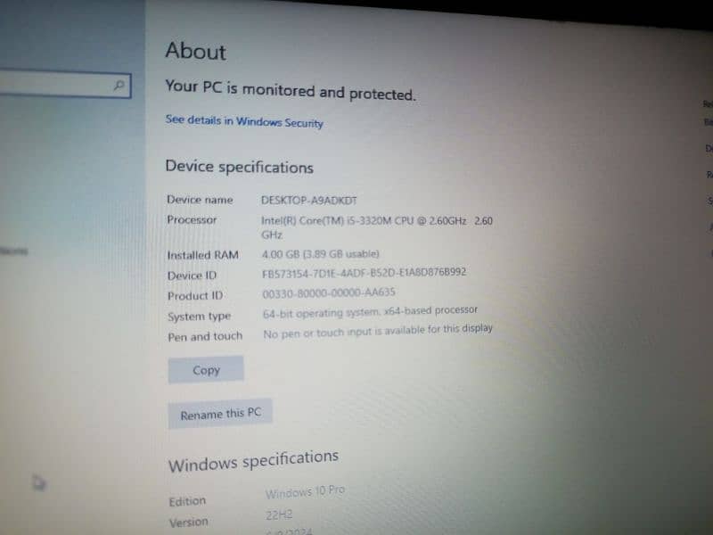Viewport: 713px width, 535px height.
Task: Click the About page heading
Action: click(195, 51)
